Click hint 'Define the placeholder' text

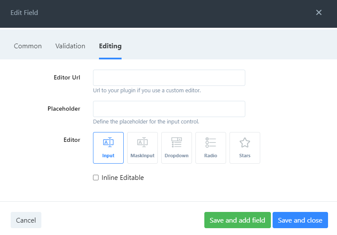click(146, 122)
